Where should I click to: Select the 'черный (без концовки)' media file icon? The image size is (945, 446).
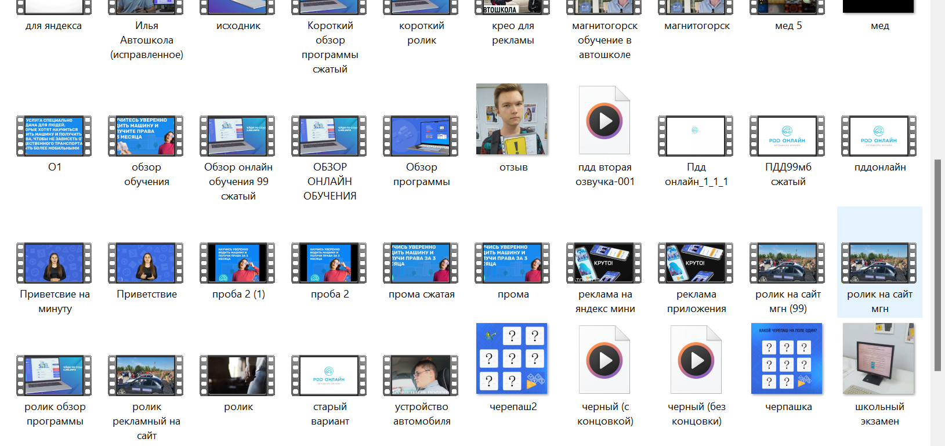(x=696, y=360)
